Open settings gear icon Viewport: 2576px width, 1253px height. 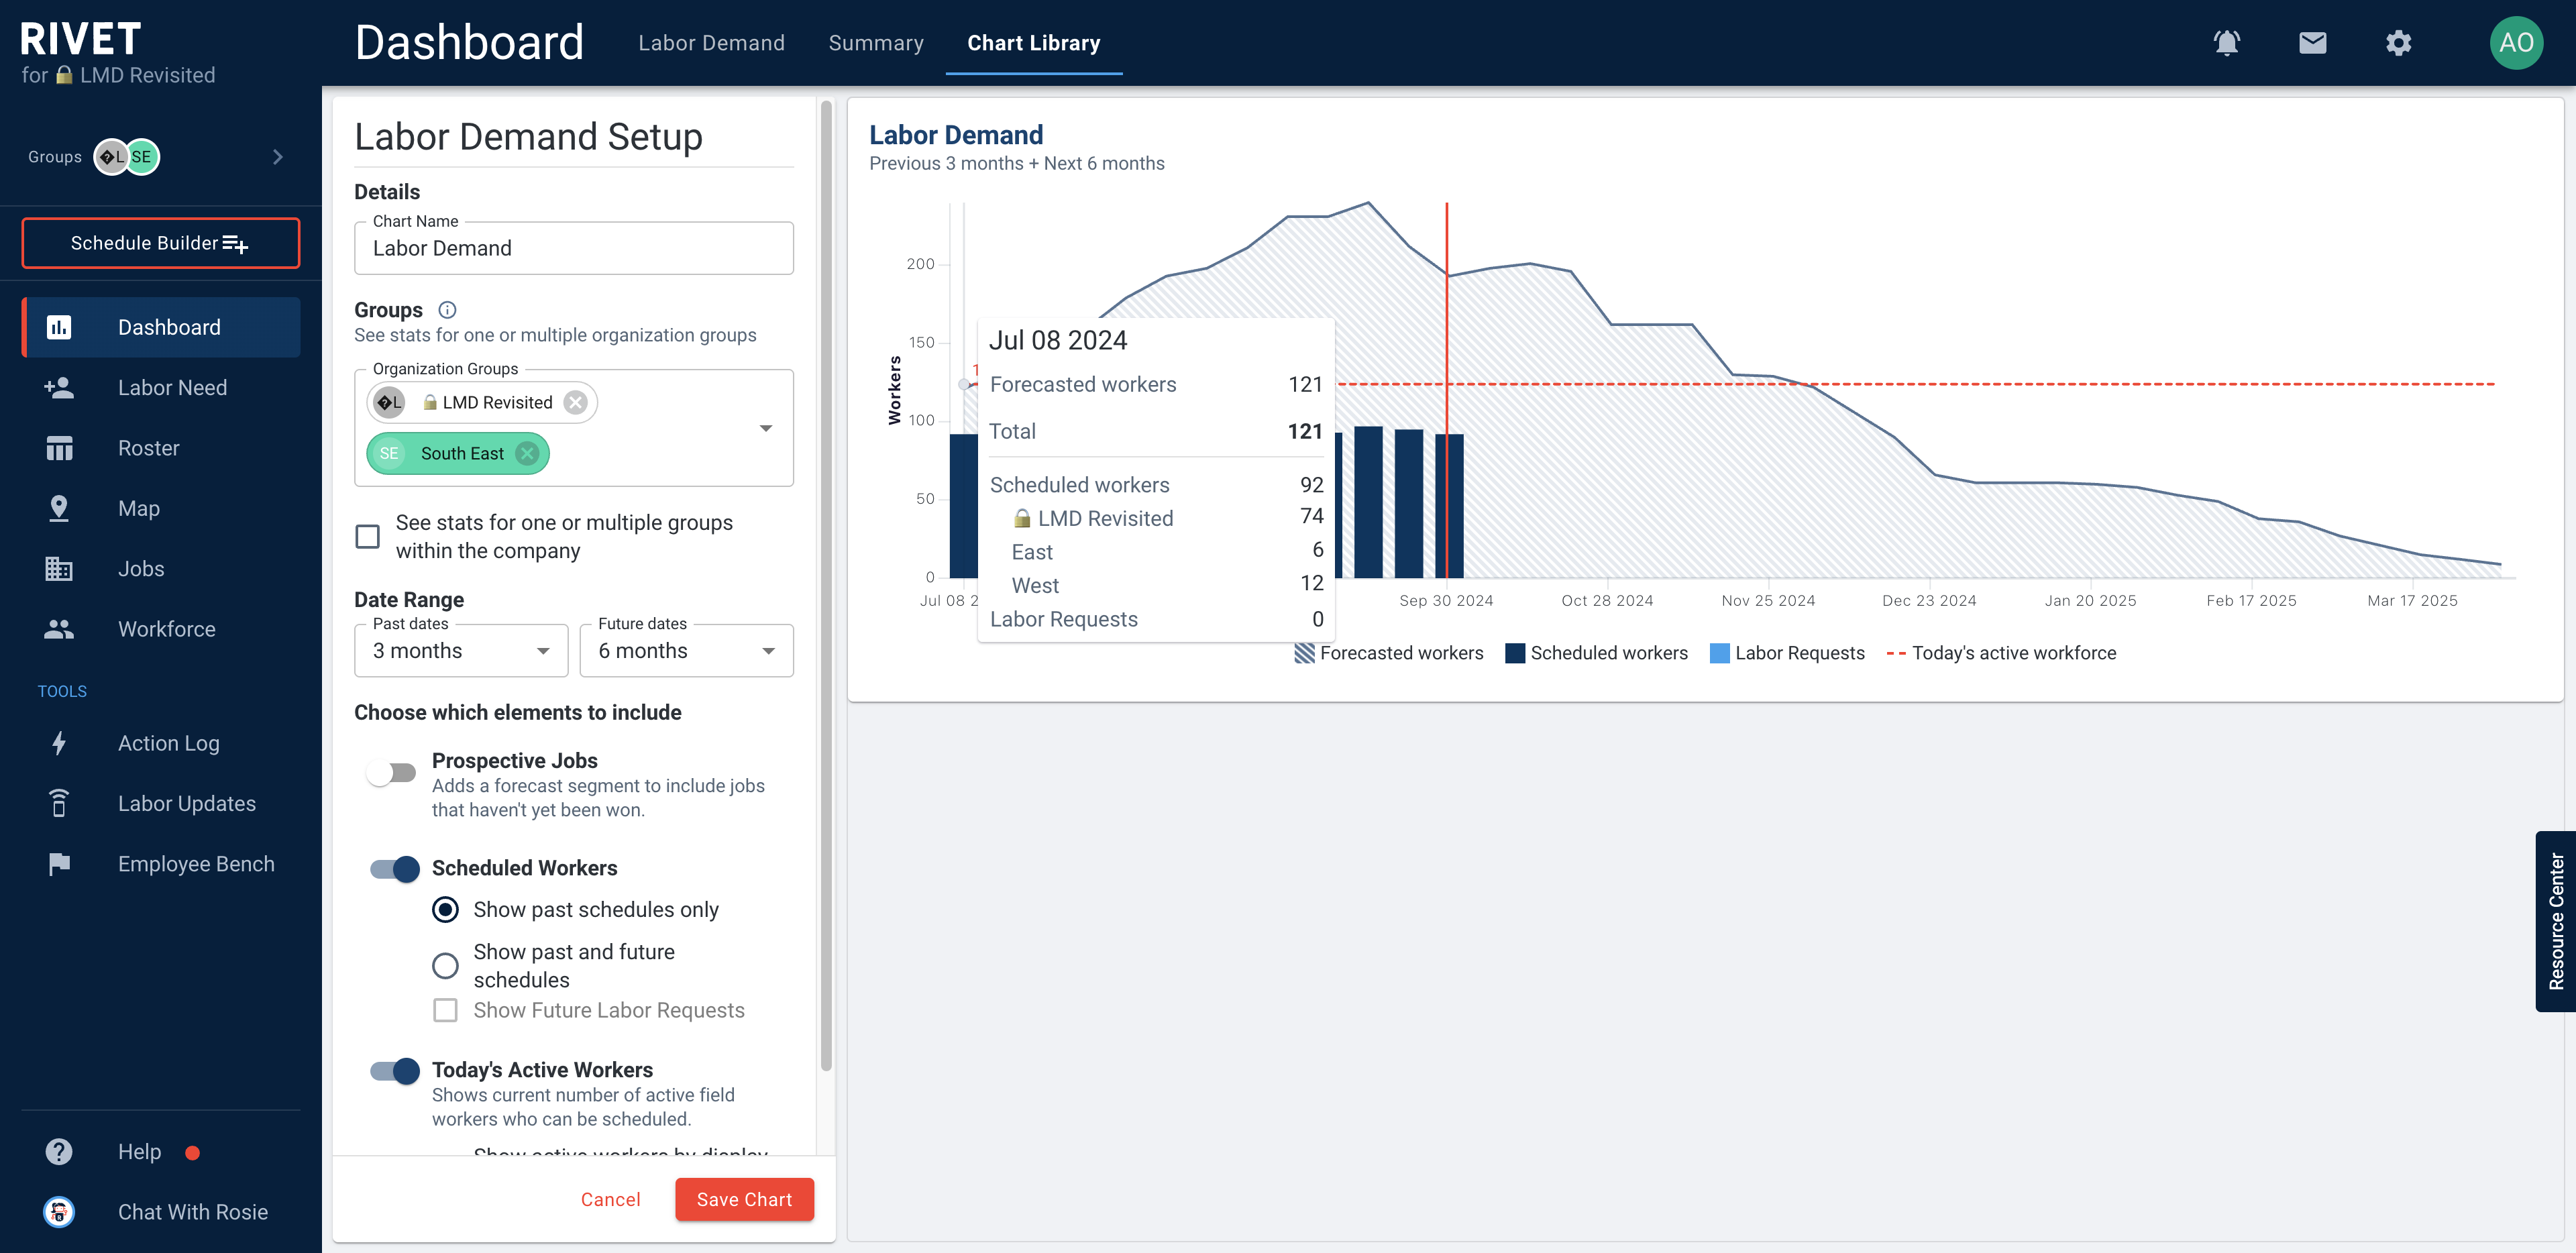[2398, 43]
